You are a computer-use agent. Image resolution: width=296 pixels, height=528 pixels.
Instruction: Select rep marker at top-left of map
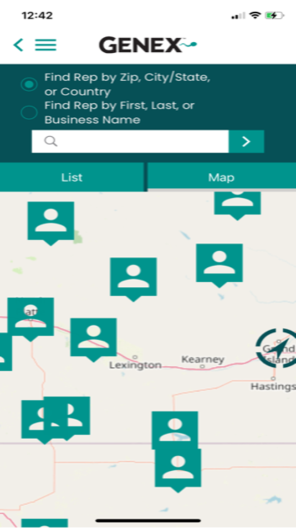click(51, 223)
